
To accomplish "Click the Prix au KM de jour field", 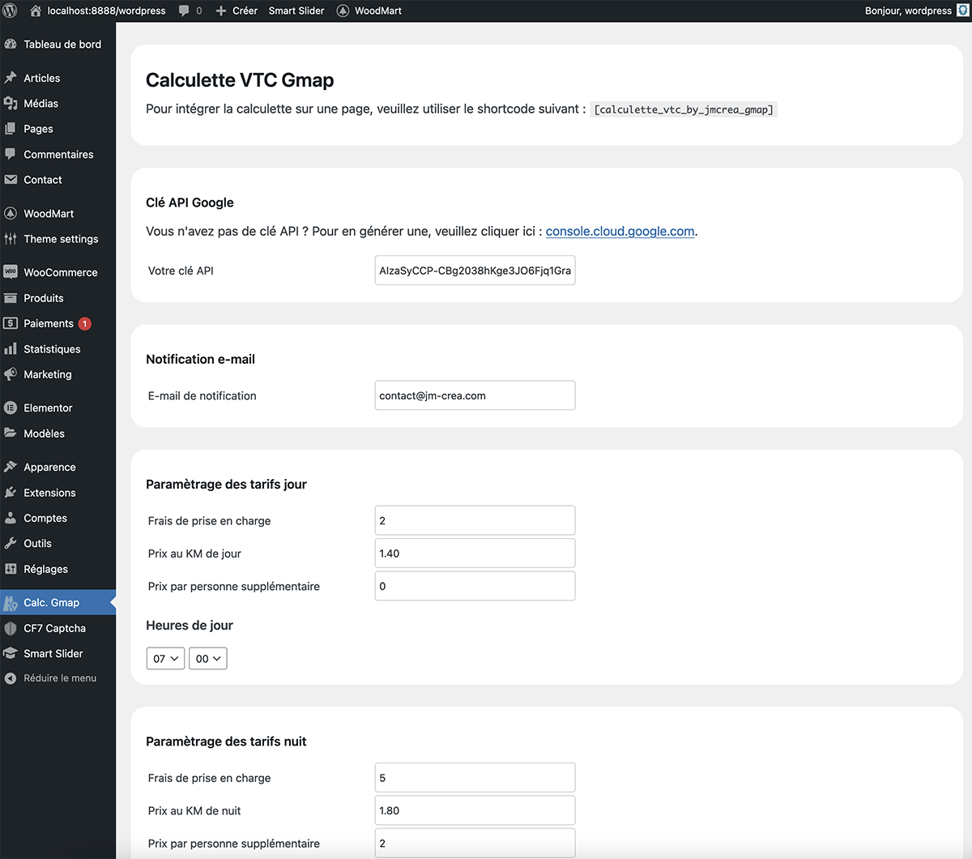I will [475, 553].
